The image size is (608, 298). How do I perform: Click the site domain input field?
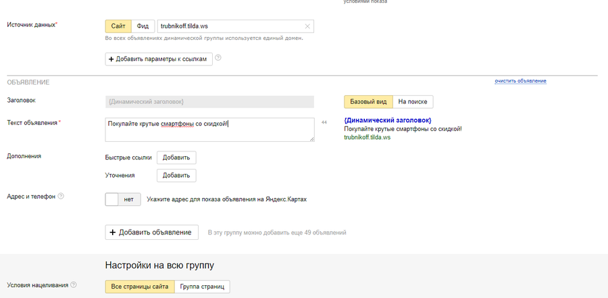pyautogui.click(x=230, y=26)
